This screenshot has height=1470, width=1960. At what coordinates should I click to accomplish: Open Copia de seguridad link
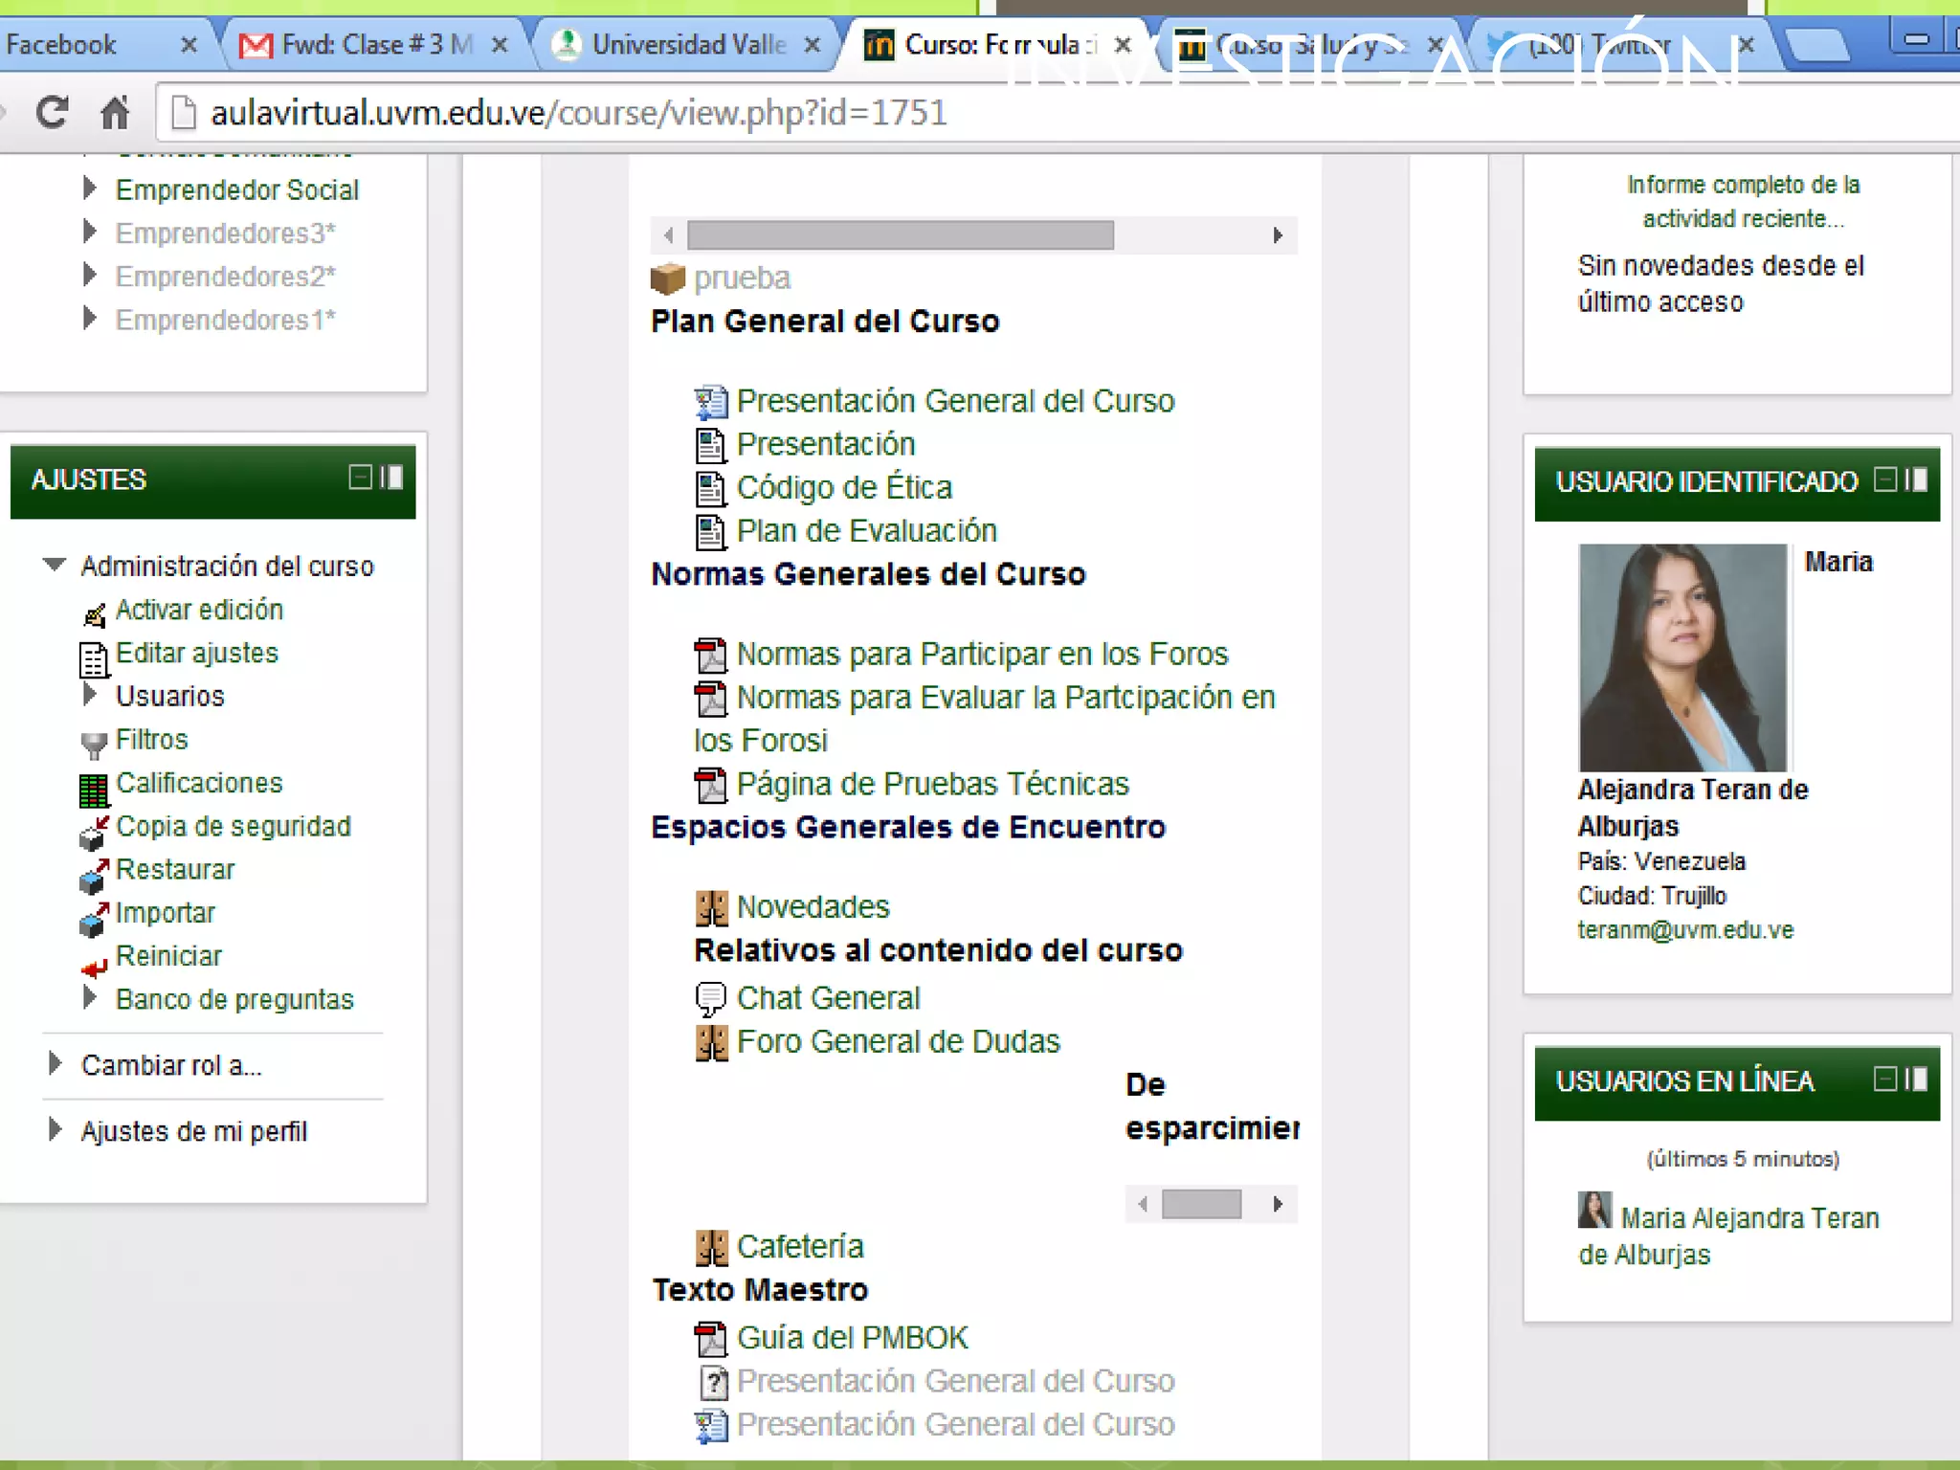pos(233,826)
